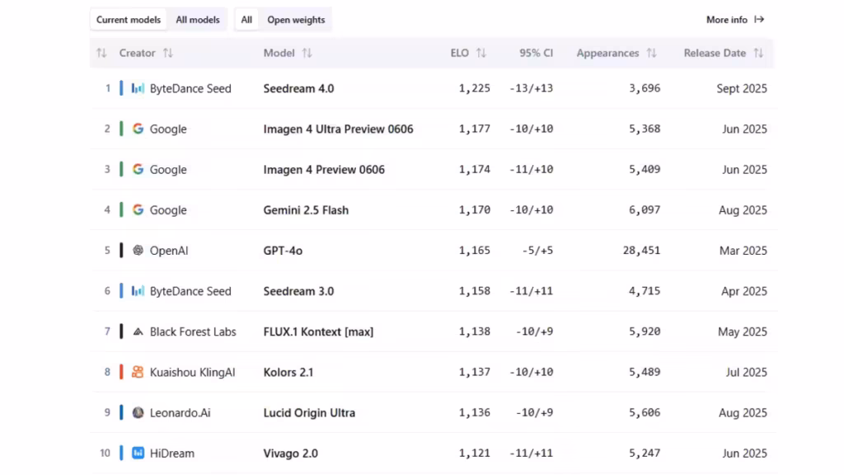Click Kuaishou KlingAI logo icon
The image size is (844, 475).
tap(138, 372)
